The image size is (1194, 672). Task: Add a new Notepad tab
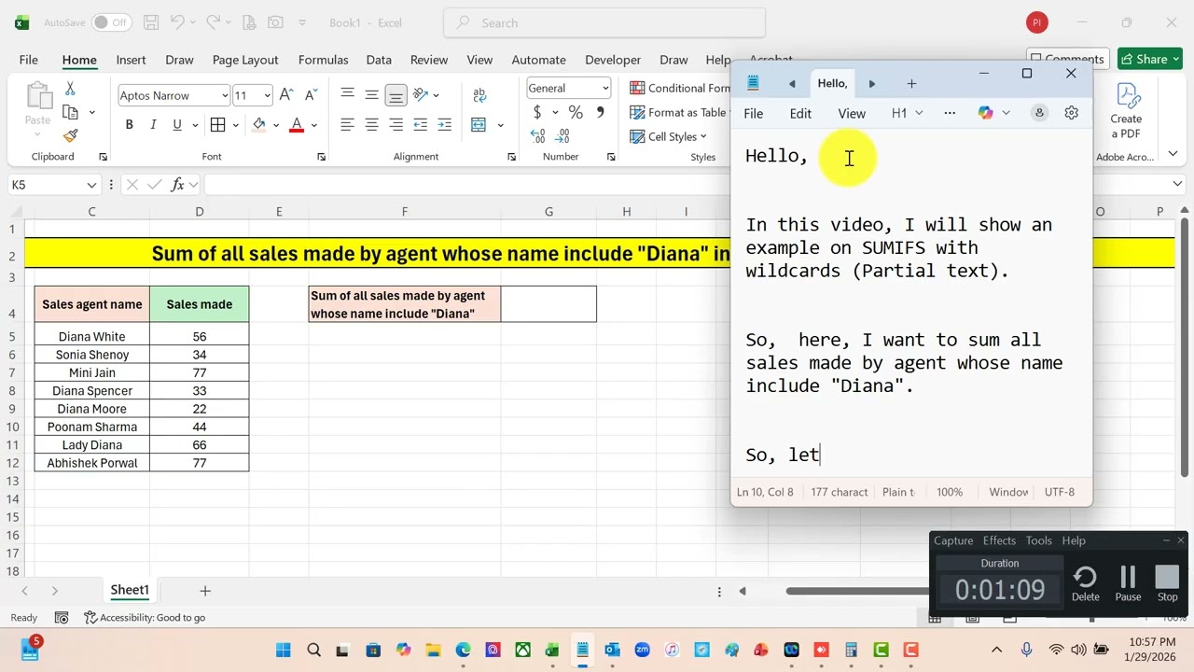(x=911, y=83)
